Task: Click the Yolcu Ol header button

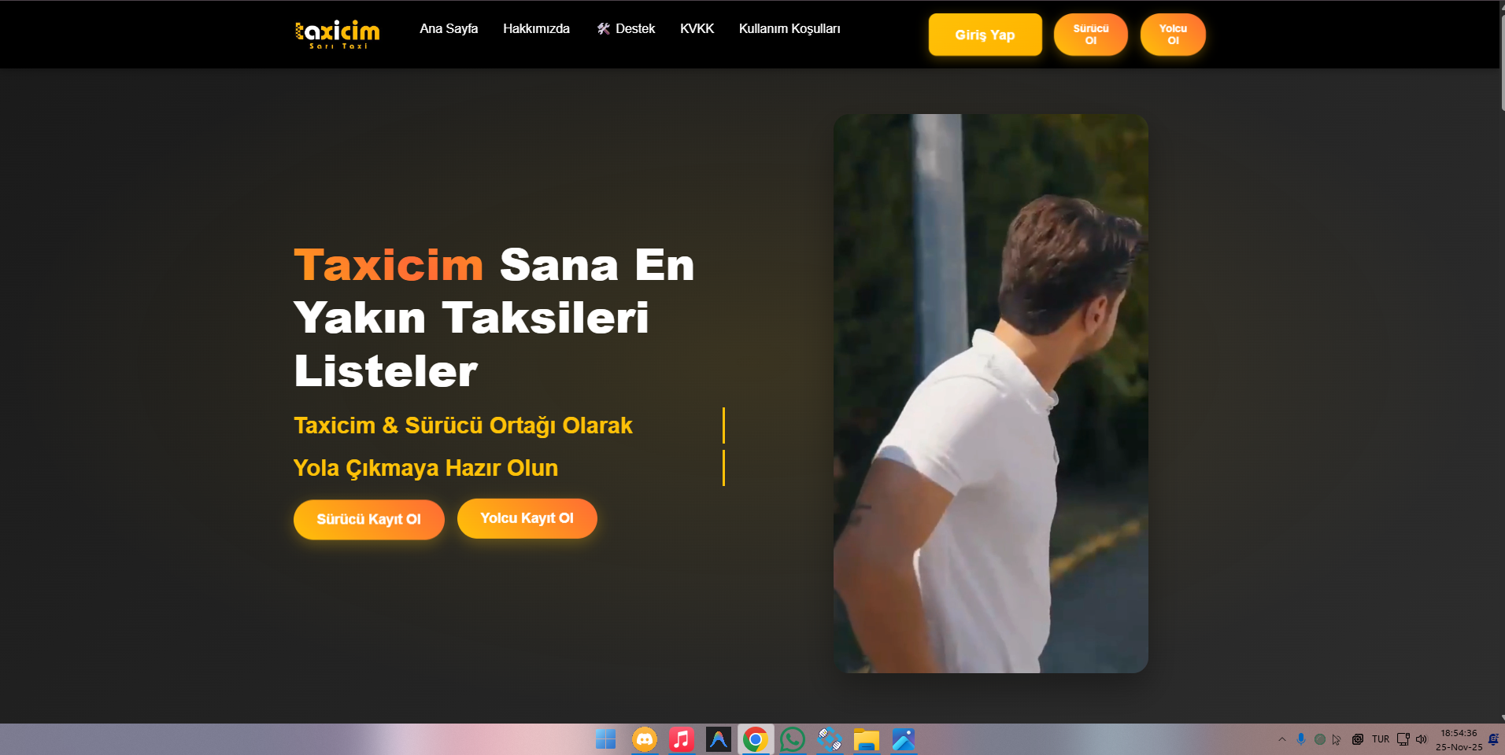Action: click(x=1172, y=35)
